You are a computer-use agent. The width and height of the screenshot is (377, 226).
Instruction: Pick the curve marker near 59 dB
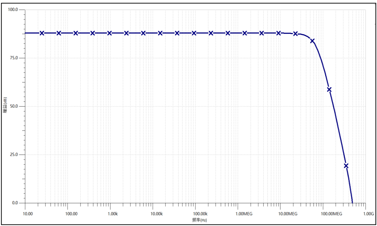329,90
